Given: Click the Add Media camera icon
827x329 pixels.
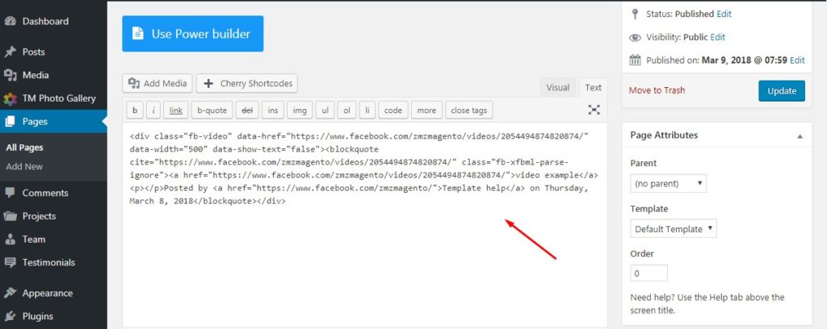Looking at the screenshot, I should pyautogui.click(x=135, y=83).
